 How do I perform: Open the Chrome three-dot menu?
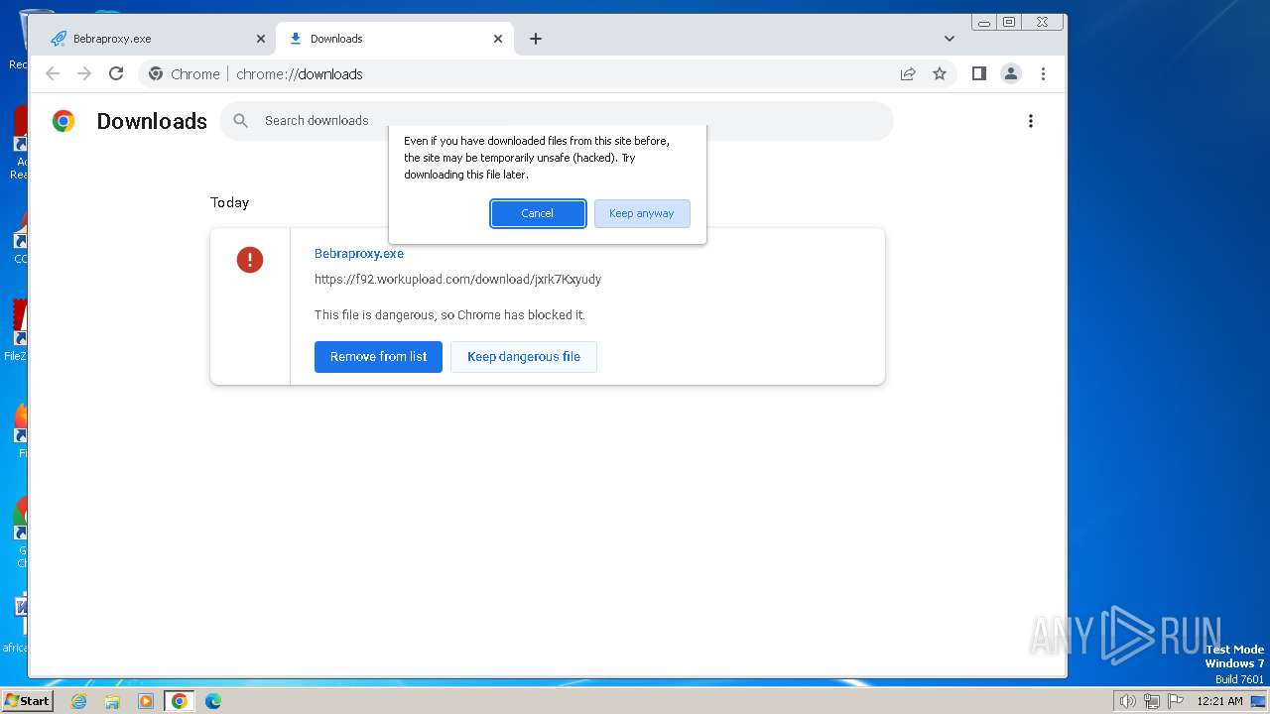coord(1043,73)
